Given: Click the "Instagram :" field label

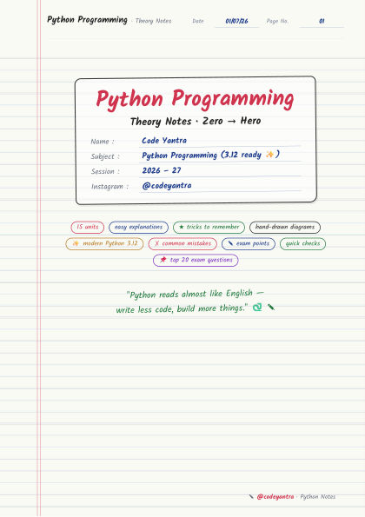Looking at the screenshot, I should coord(109,186).
